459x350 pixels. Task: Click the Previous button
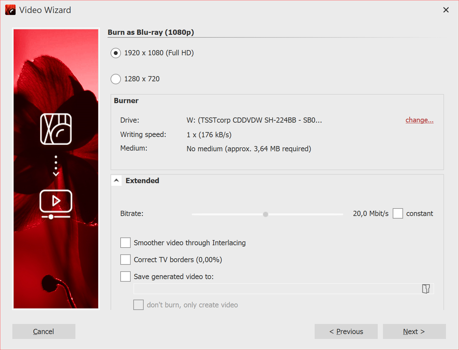point(346,331)
